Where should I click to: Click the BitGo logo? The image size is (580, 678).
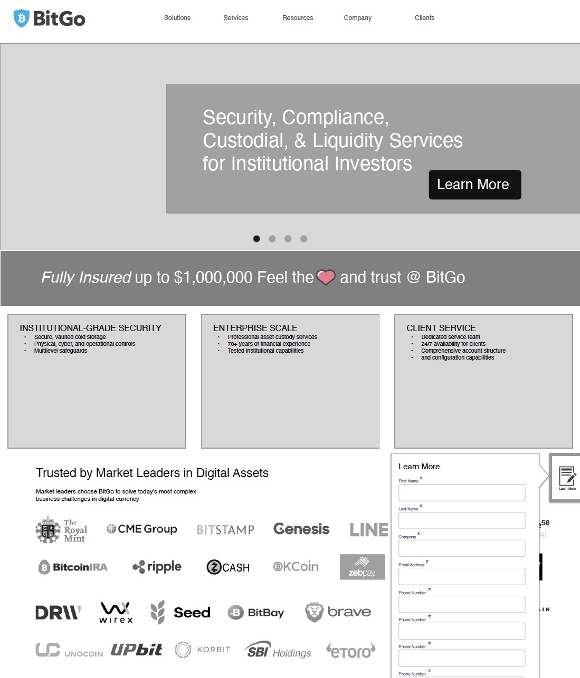49,18
